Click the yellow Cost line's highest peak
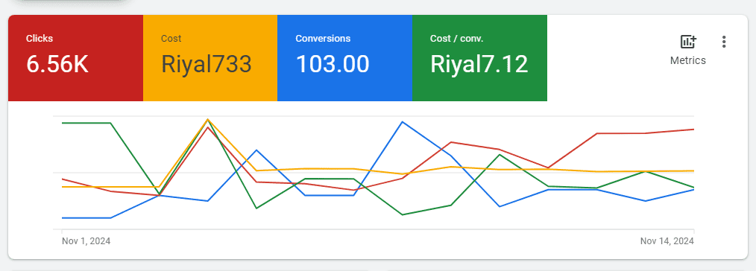 click(x=208, y=119)
